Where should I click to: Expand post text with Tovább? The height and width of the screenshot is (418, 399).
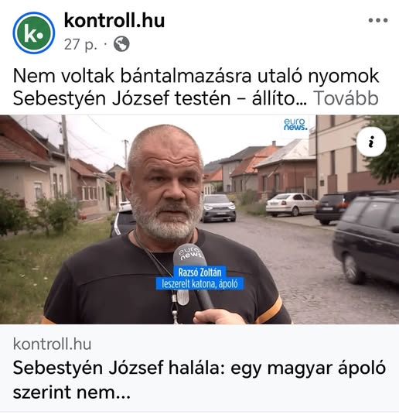point(346,98)
